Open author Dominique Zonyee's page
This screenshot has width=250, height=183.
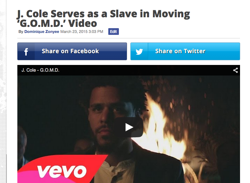42,32
